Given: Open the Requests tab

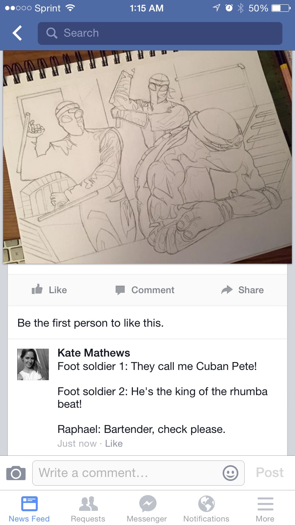Looking at the screenshot, I should 88,508.
